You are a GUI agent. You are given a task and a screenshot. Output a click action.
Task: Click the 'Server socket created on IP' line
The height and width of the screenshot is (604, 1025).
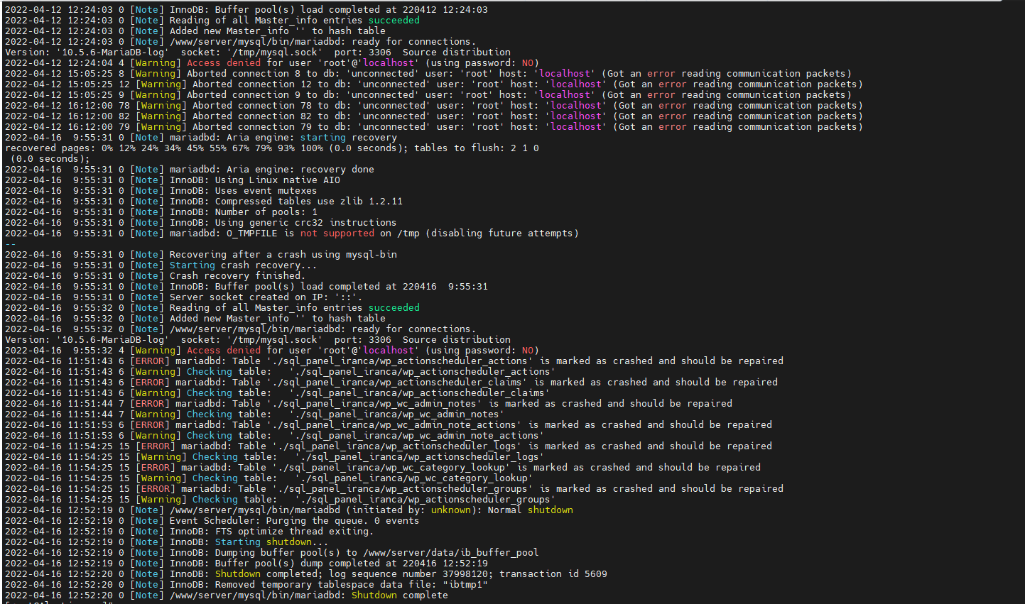265,297
